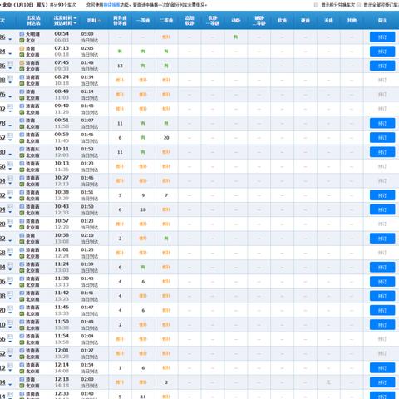Click the small badge icon on the 10:38 train

click(10, 193)
